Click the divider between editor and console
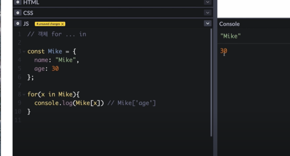 tap(215, 78)
